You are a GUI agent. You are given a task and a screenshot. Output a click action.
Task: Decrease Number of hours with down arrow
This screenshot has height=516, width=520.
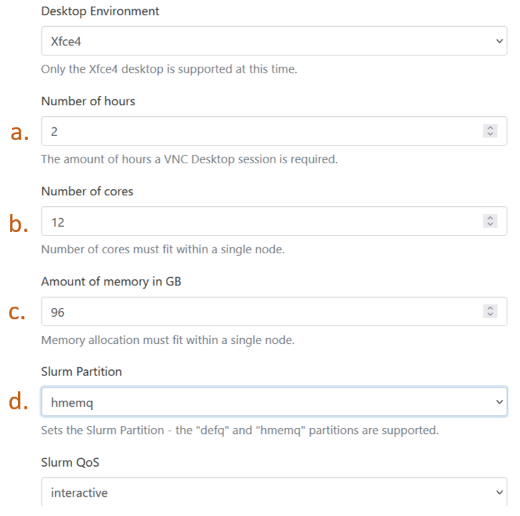tap(490, 134)
